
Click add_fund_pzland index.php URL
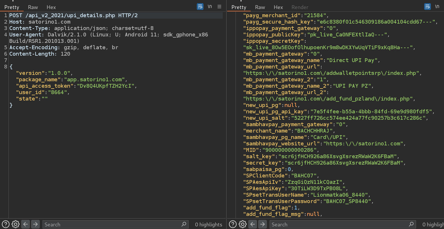[328, 99]
